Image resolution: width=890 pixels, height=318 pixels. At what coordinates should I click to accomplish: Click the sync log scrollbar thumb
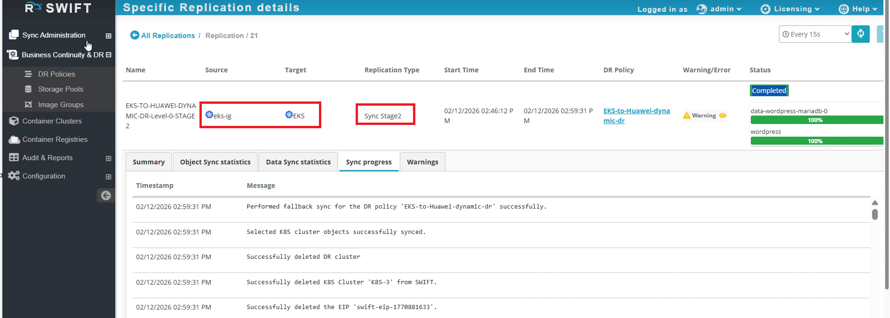tap(875, 214)
